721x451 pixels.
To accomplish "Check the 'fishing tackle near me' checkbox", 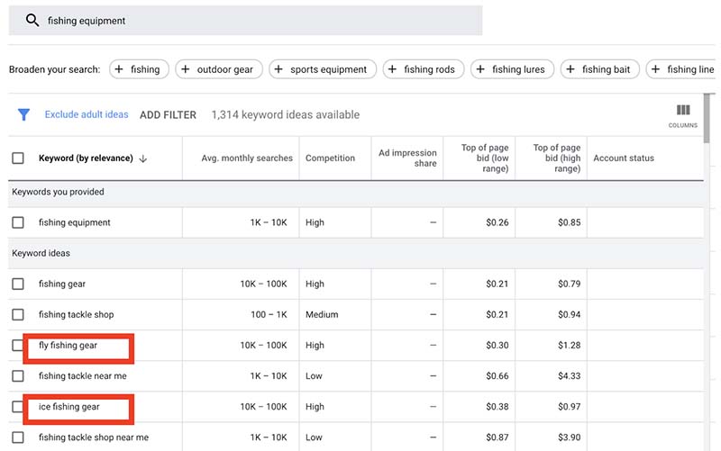I will [x=18, y=375].
